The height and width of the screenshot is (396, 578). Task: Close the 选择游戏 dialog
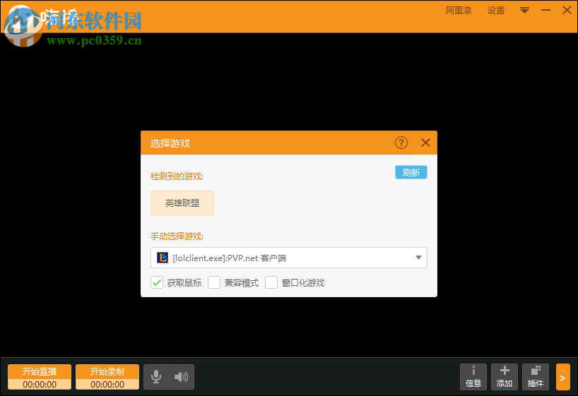(x=425, y=143)
